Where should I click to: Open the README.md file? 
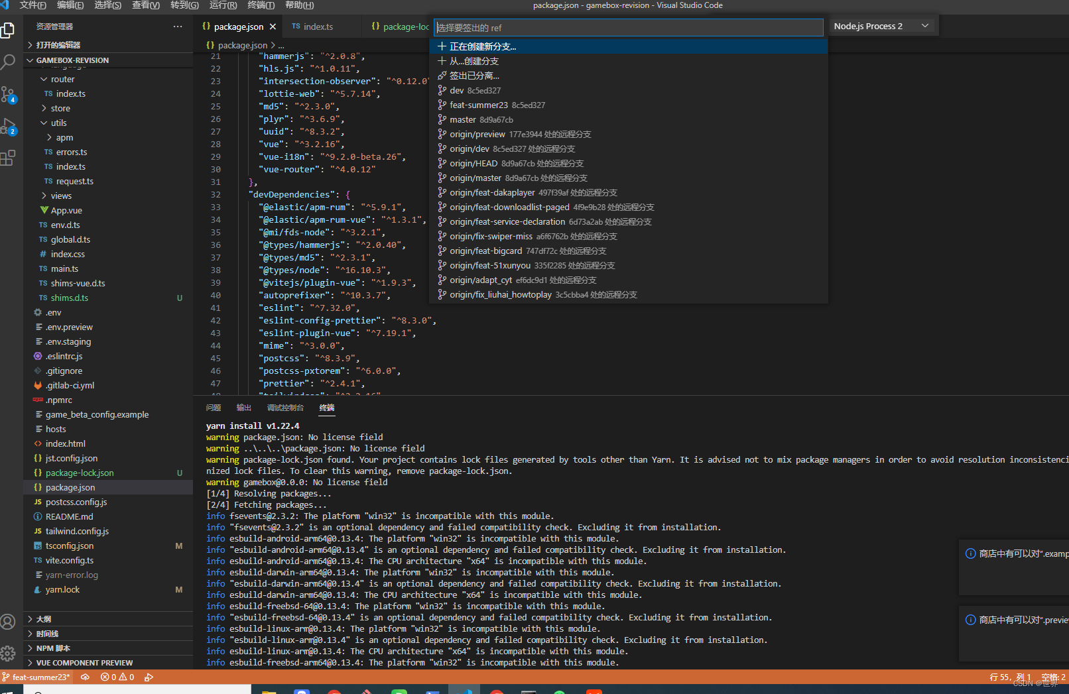[x=69, y=516]
